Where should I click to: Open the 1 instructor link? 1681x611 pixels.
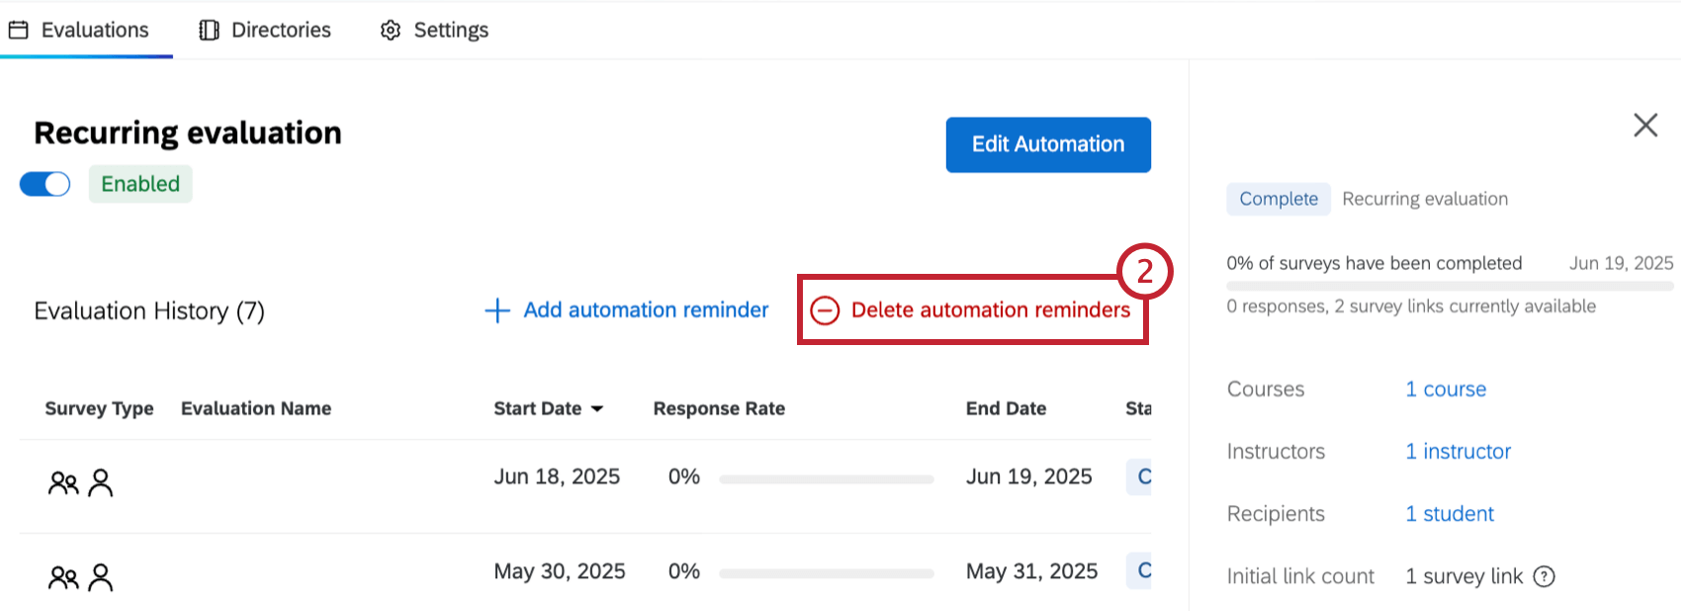tap(1458, 452)
